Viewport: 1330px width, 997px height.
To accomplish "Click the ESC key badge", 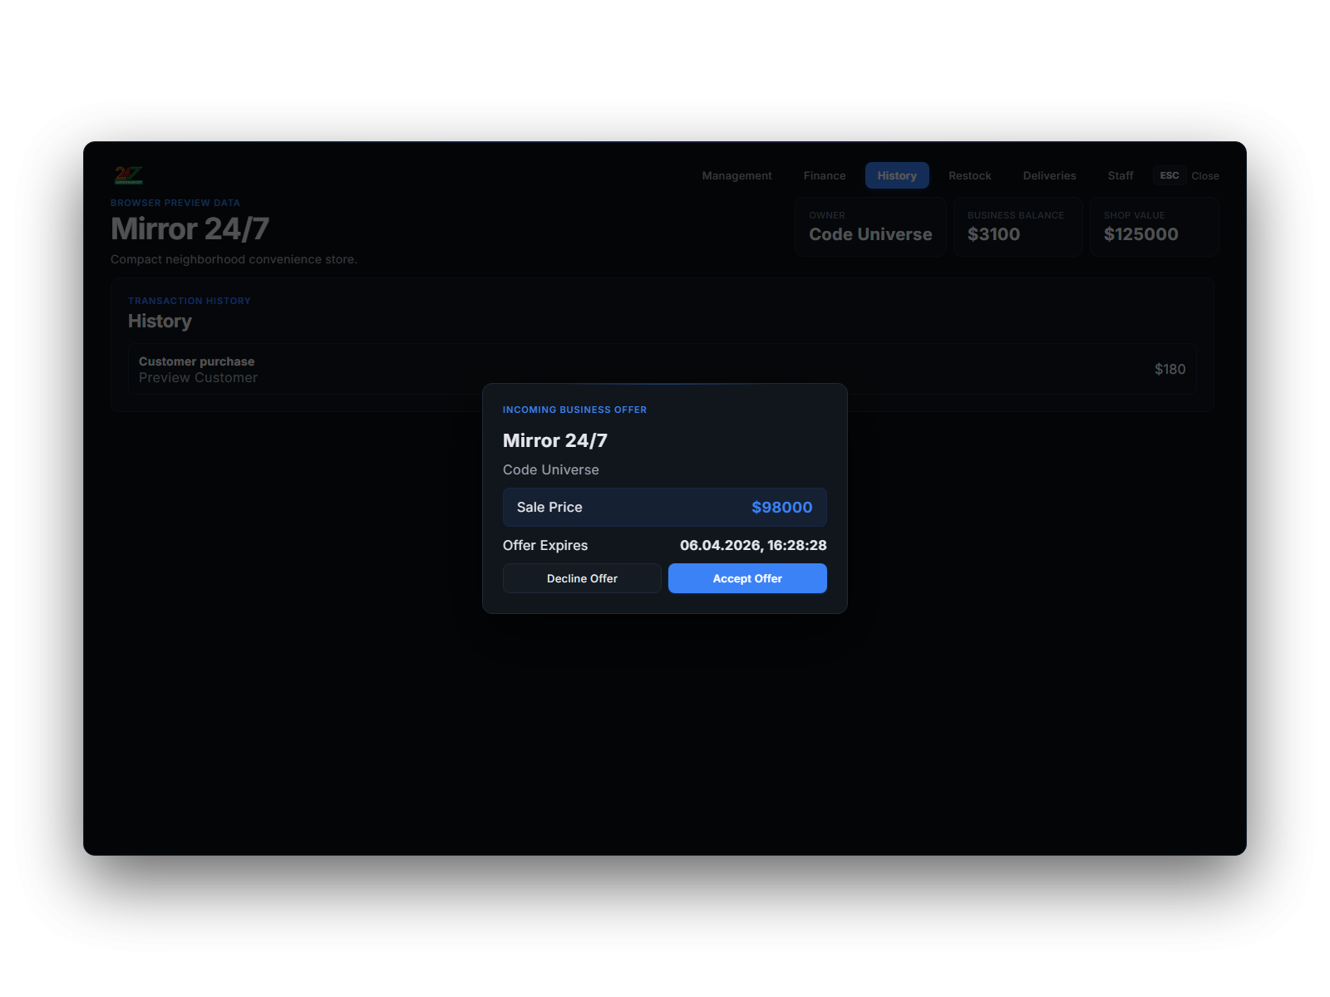I will (1170, 175).
